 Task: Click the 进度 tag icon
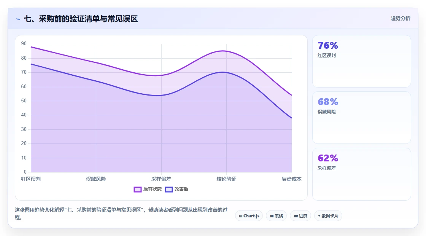pos(296,216)
